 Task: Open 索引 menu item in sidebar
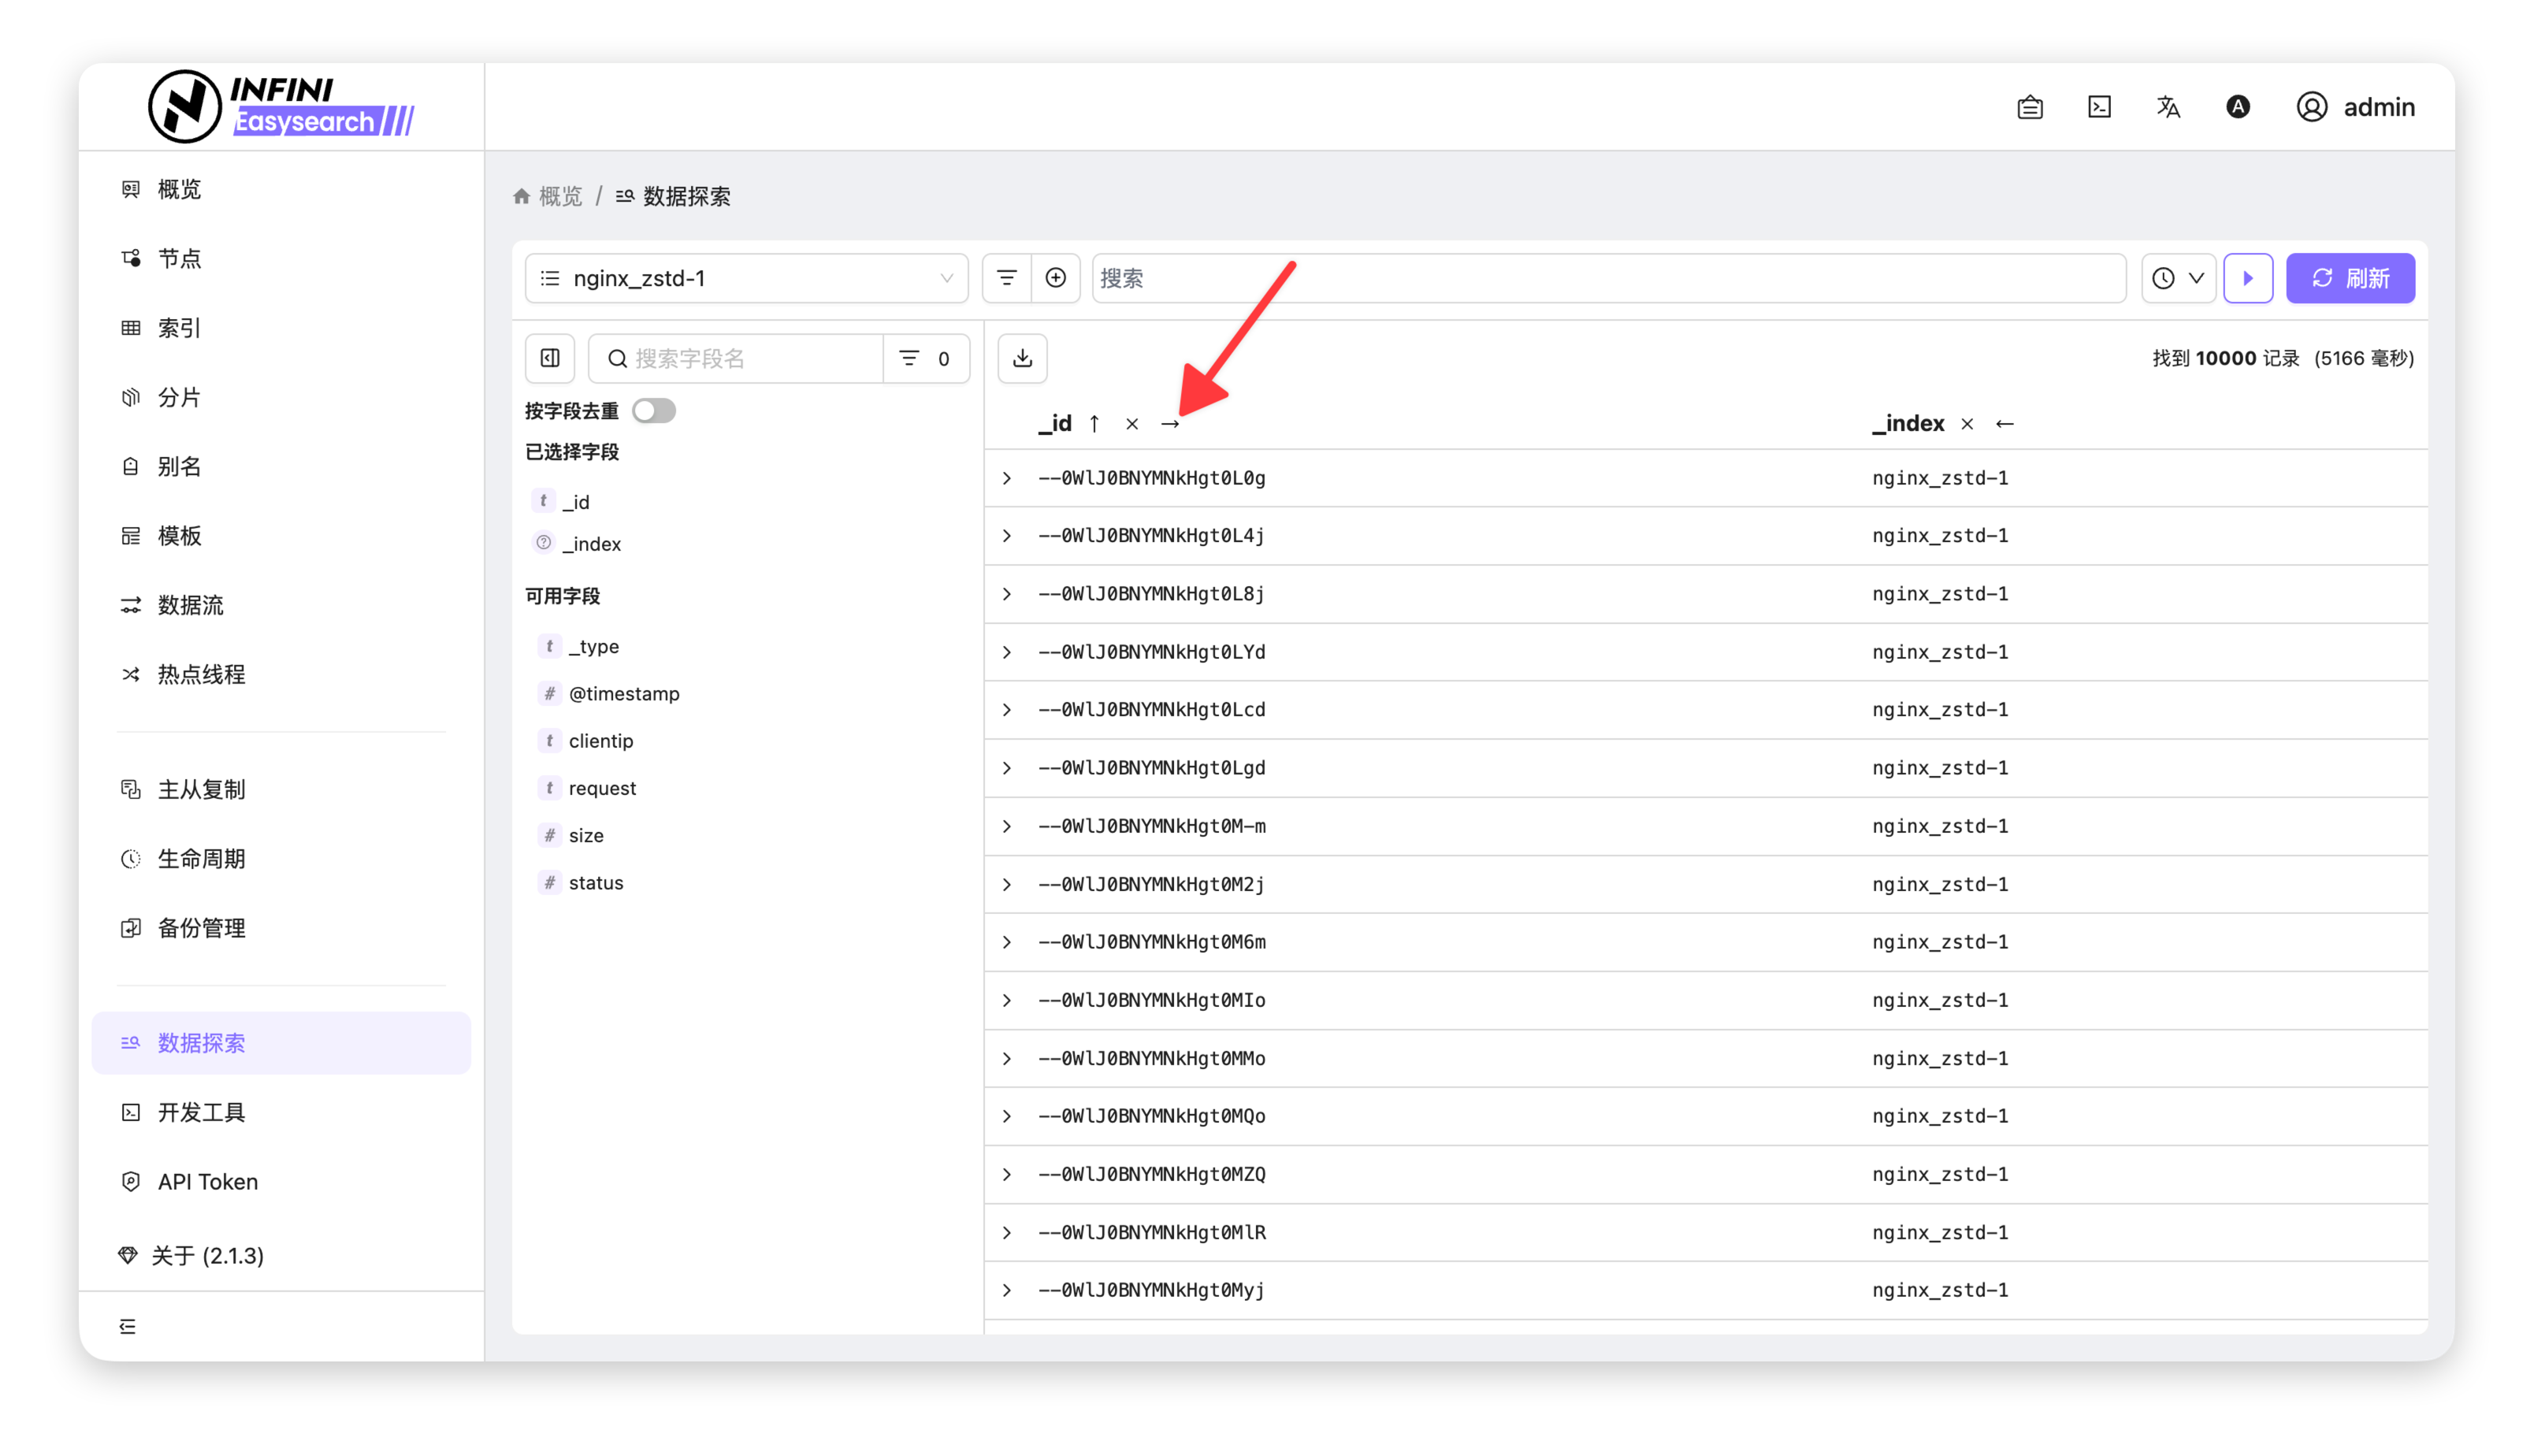(x=179, y=328)
